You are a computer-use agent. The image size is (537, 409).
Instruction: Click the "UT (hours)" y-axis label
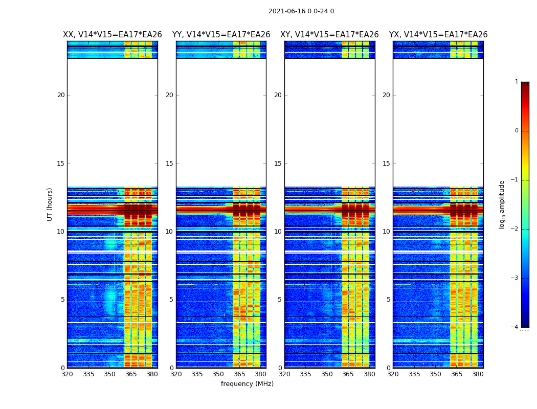pos(50,204)
